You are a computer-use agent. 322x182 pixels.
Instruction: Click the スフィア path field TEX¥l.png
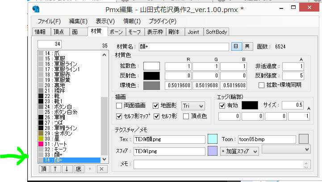(x=169, y=151)
